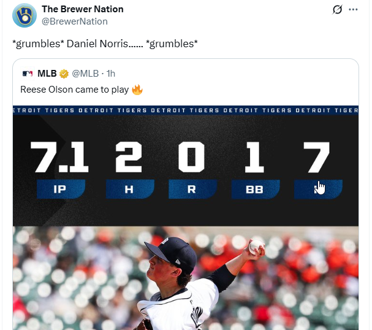Click the 1h timestamp on quoted tweet

click(x=110, y=74)
